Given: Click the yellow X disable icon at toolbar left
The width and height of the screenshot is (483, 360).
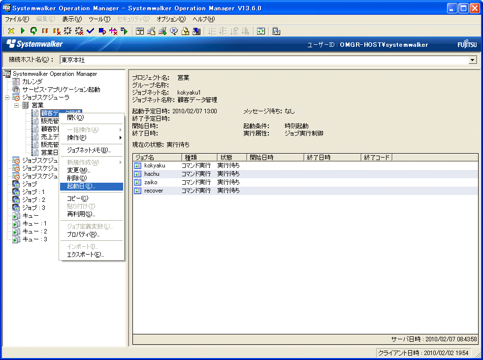Looking at the screenshot, I should pyautogui.click(x=11, y=31).
